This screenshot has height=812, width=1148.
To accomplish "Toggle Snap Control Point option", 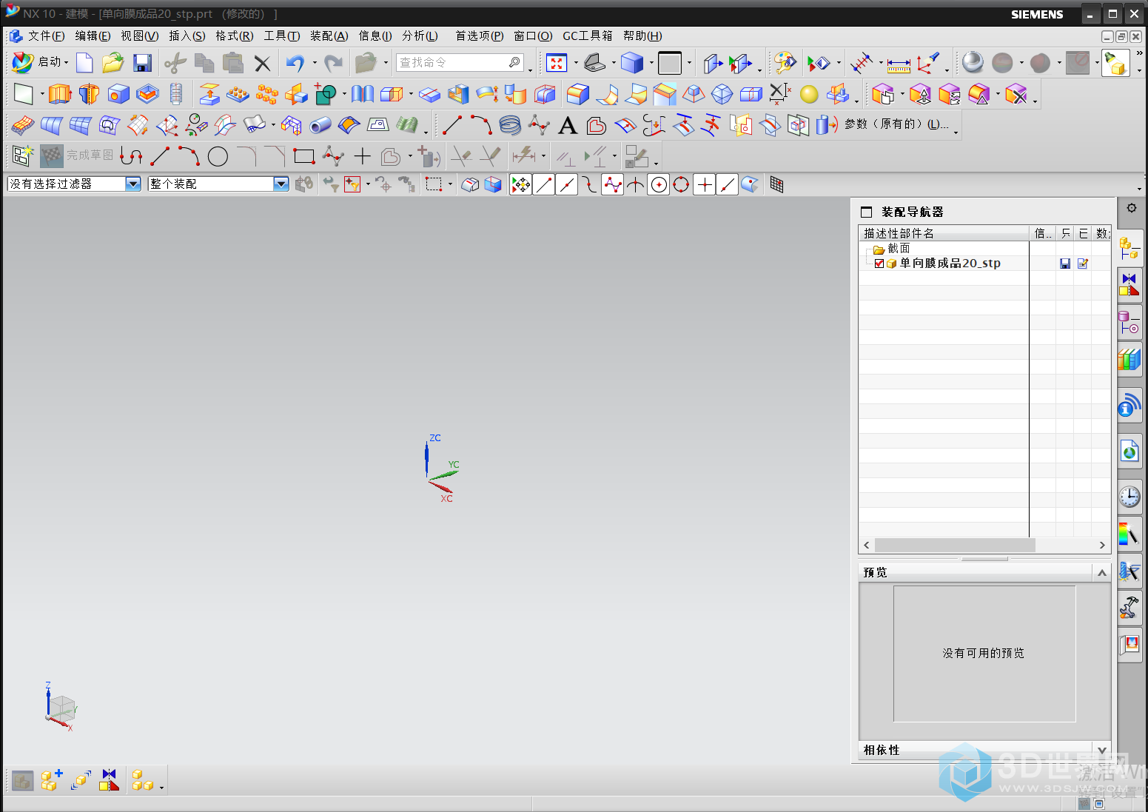I will click(x=613, y=184).
